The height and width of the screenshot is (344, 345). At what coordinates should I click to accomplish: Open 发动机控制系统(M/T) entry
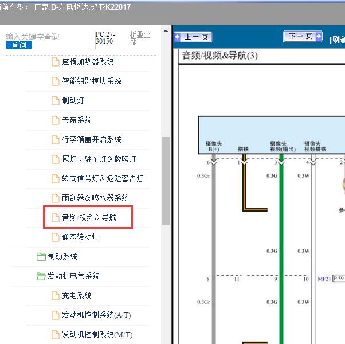[97, 334]
